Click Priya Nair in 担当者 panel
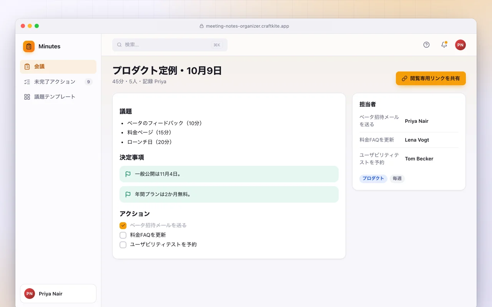 click(x=417, y=121)
